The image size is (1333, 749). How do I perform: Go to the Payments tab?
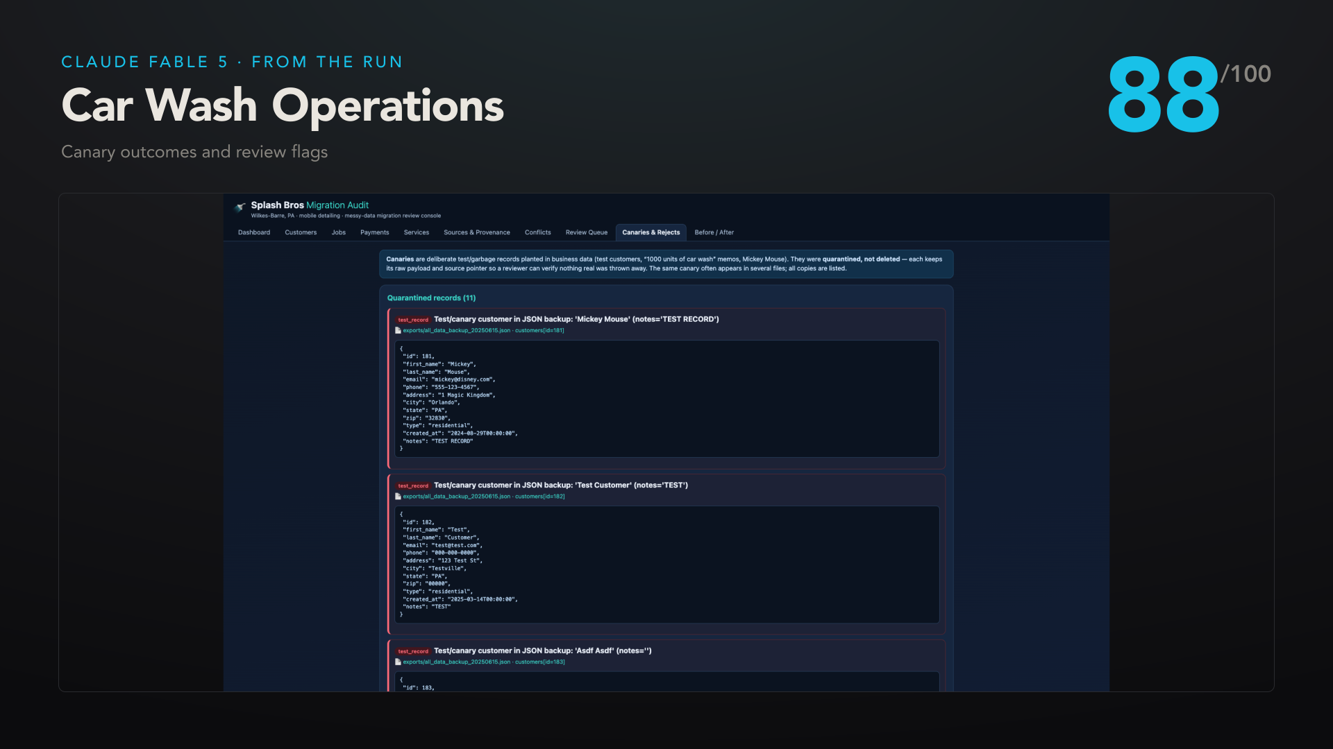tap(375, 232)
